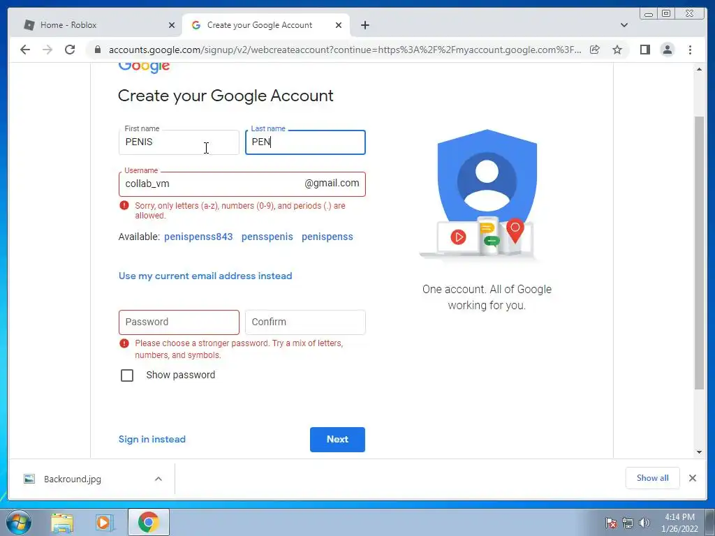Click the taskbar clock showing 4:14 PM
715x536 pixels.
(679, 523)
